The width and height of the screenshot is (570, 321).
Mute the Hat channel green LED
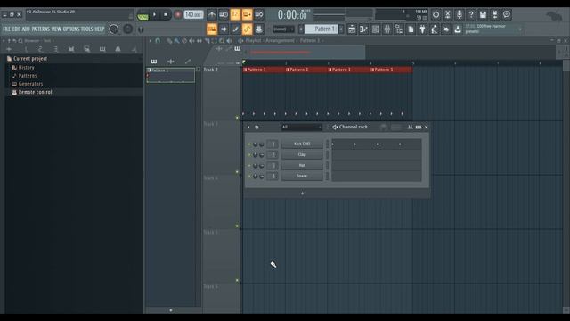pyautogui.click(x=249, y=166)
